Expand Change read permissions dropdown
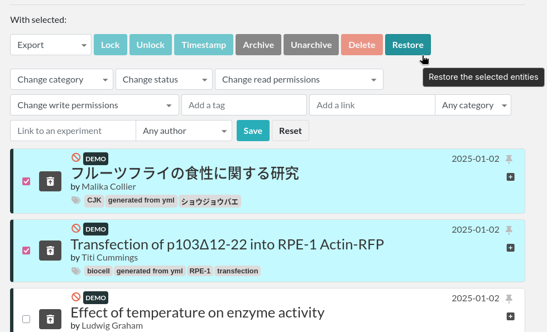Viewport: 547px width, 332px height. (299, 79)
